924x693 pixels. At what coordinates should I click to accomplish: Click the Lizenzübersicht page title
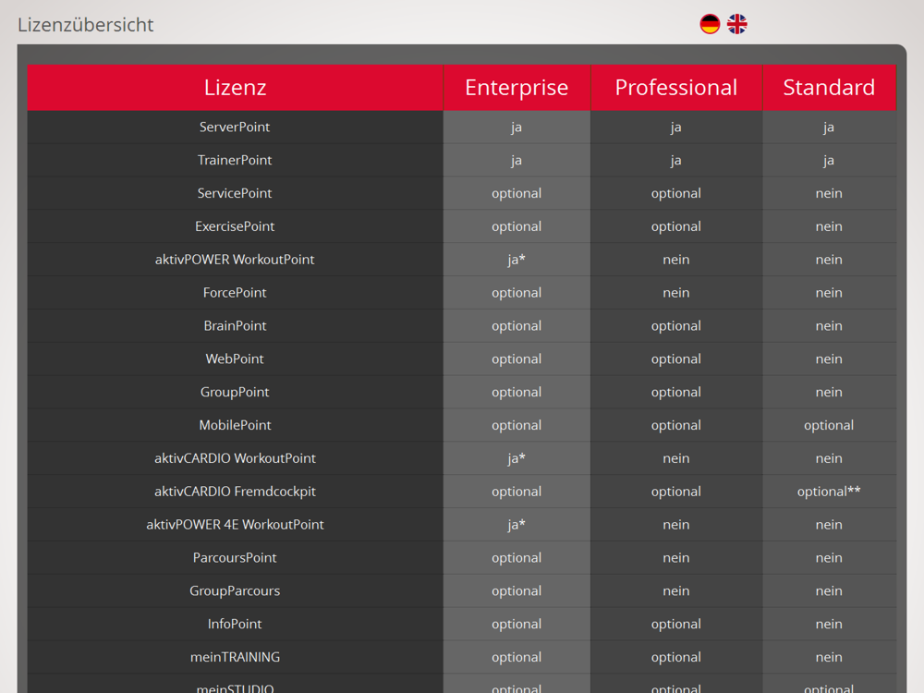[85, 25]
